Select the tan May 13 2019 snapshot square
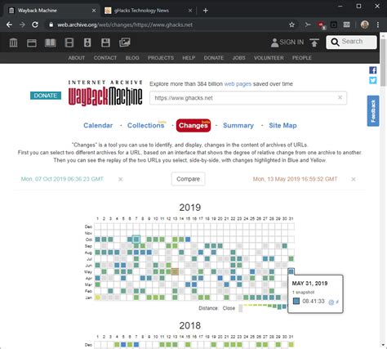The height and width of the screenshot is (349, 387). (x=175, y=271)
